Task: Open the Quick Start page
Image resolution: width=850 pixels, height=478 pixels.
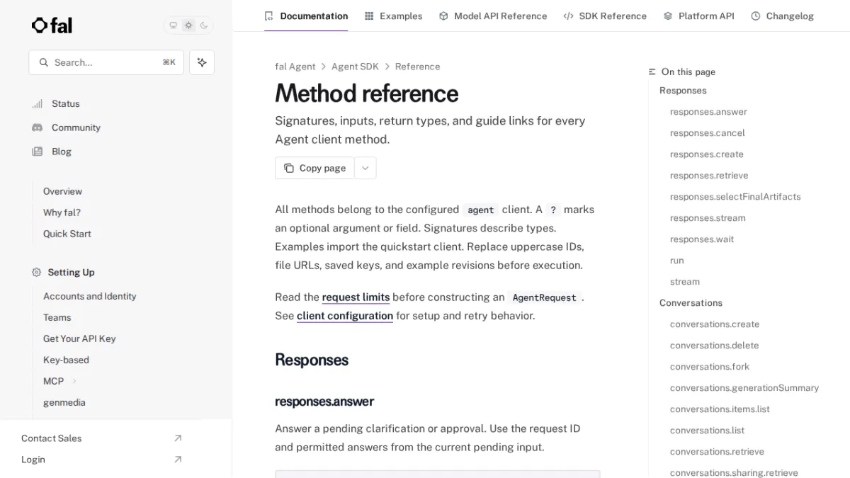Action: pyautogui.click(x=67, y=234)
